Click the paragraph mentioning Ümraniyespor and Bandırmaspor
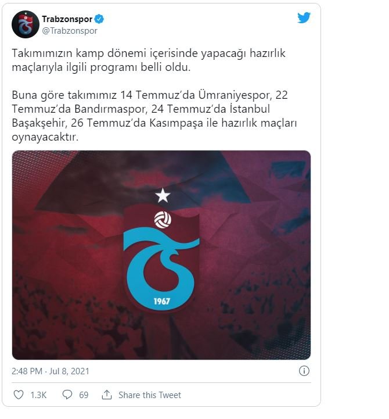The image size is (389, 419). [x=154, y=116]
